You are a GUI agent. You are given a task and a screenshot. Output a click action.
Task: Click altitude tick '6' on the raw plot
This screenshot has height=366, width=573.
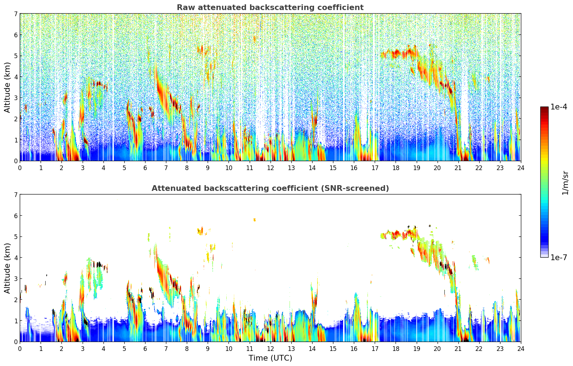(x=15, y=35)
